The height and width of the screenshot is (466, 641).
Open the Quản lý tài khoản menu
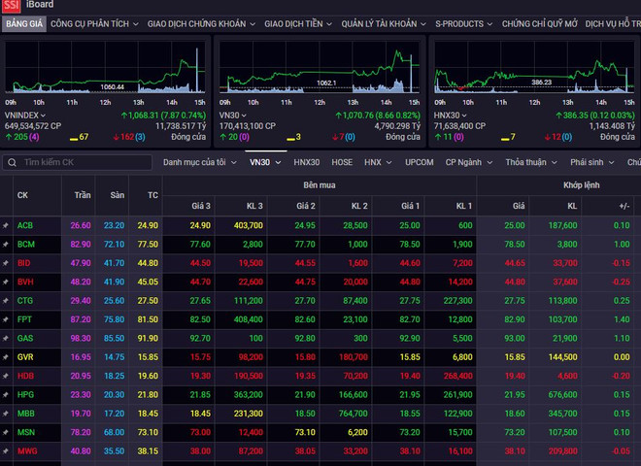coord(384,24)
